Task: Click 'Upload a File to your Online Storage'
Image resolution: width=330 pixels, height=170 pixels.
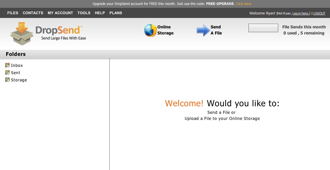Action: coord(222,118)
